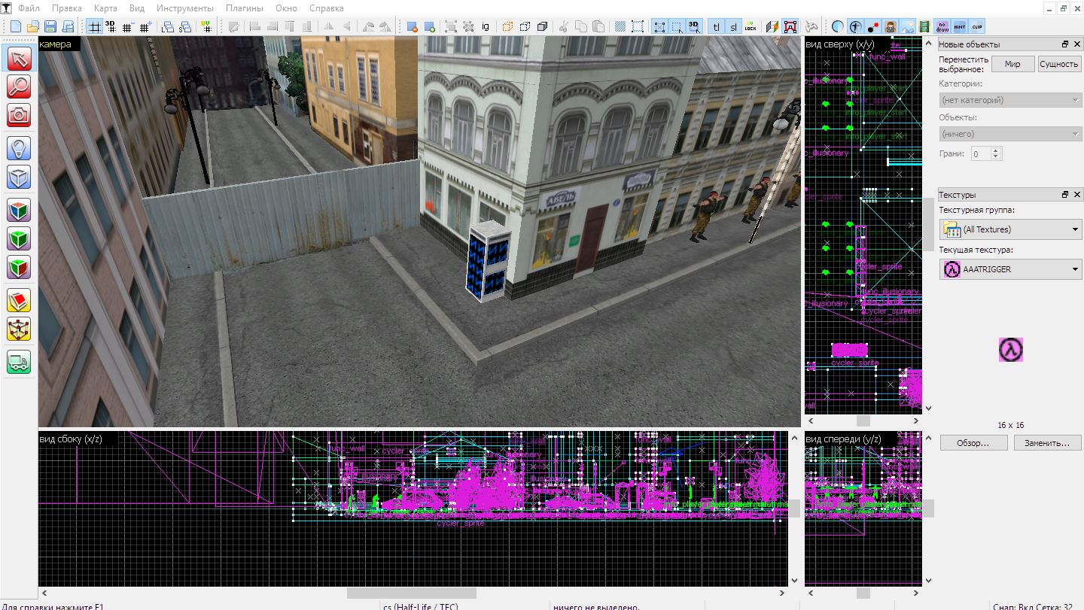Select the Block creation tool
Screen dimensions: 1084x610
(19, 178)
